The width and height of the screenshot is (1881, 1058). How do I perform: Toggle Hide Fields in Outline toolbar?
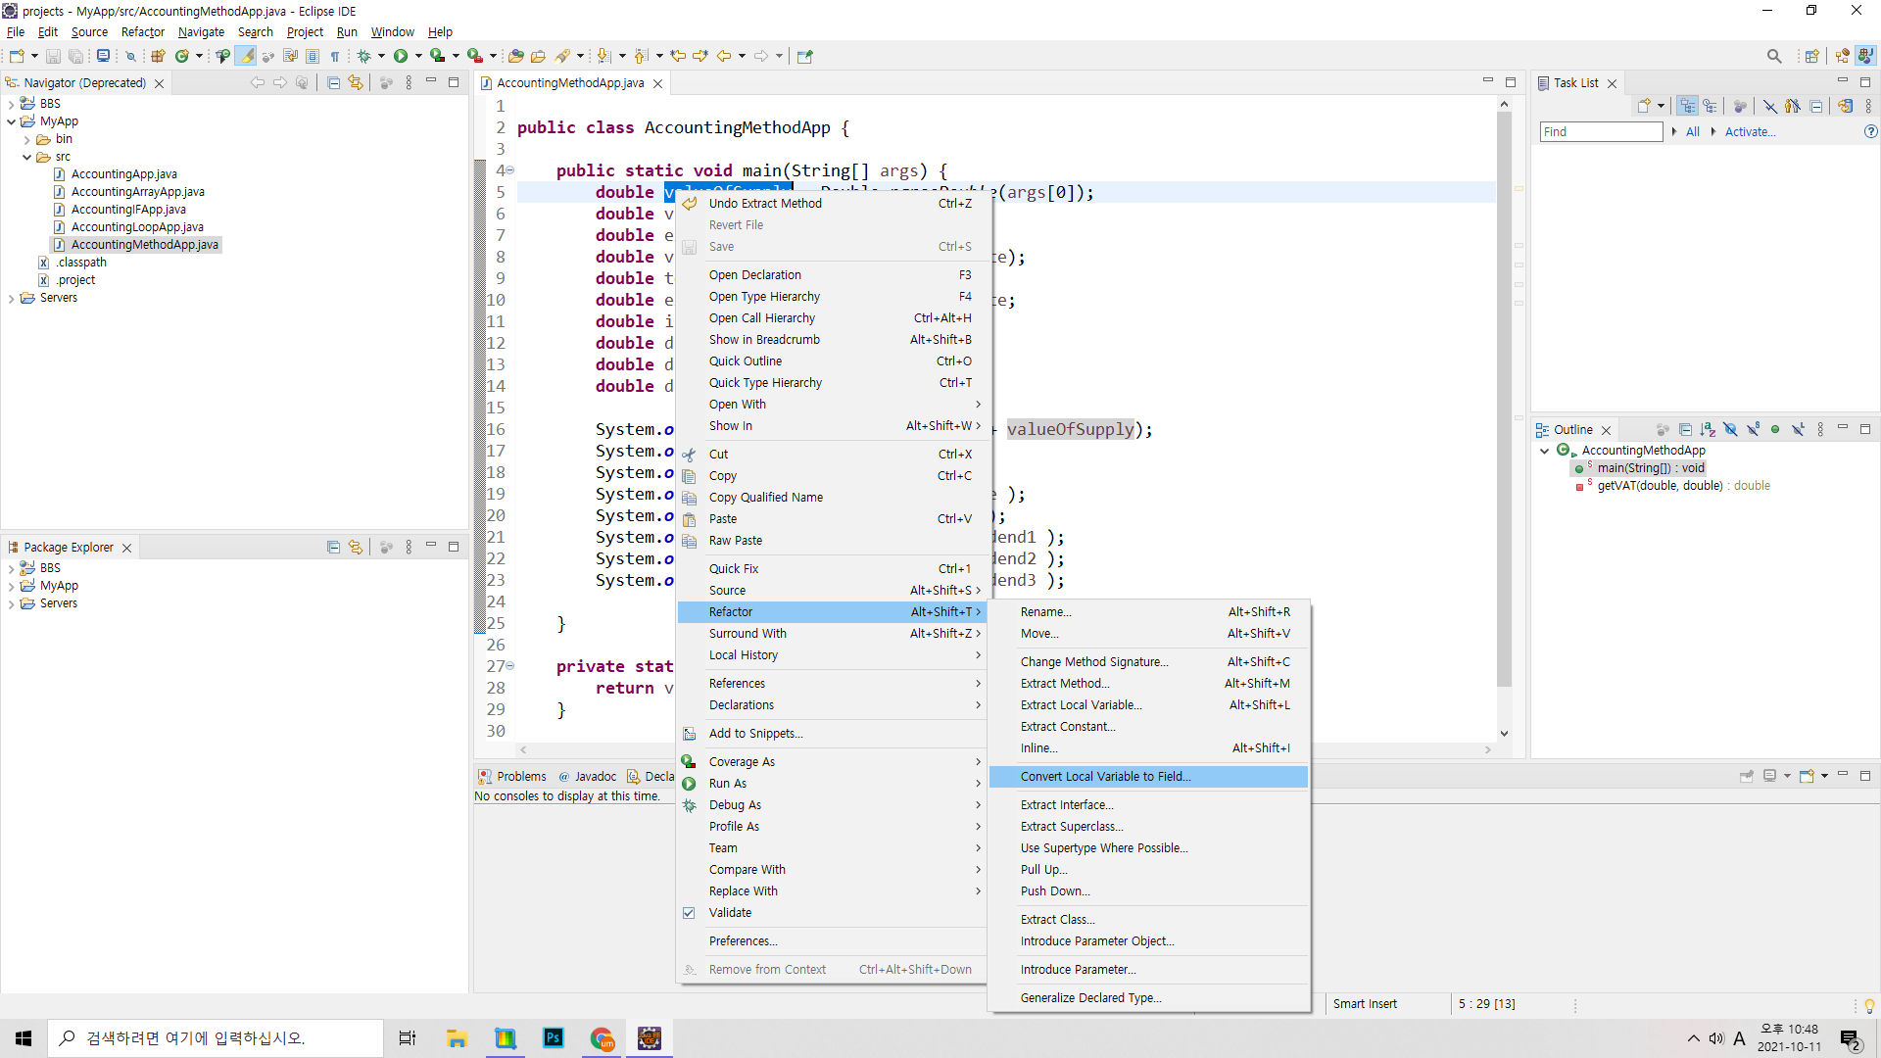click(1730, 429)
